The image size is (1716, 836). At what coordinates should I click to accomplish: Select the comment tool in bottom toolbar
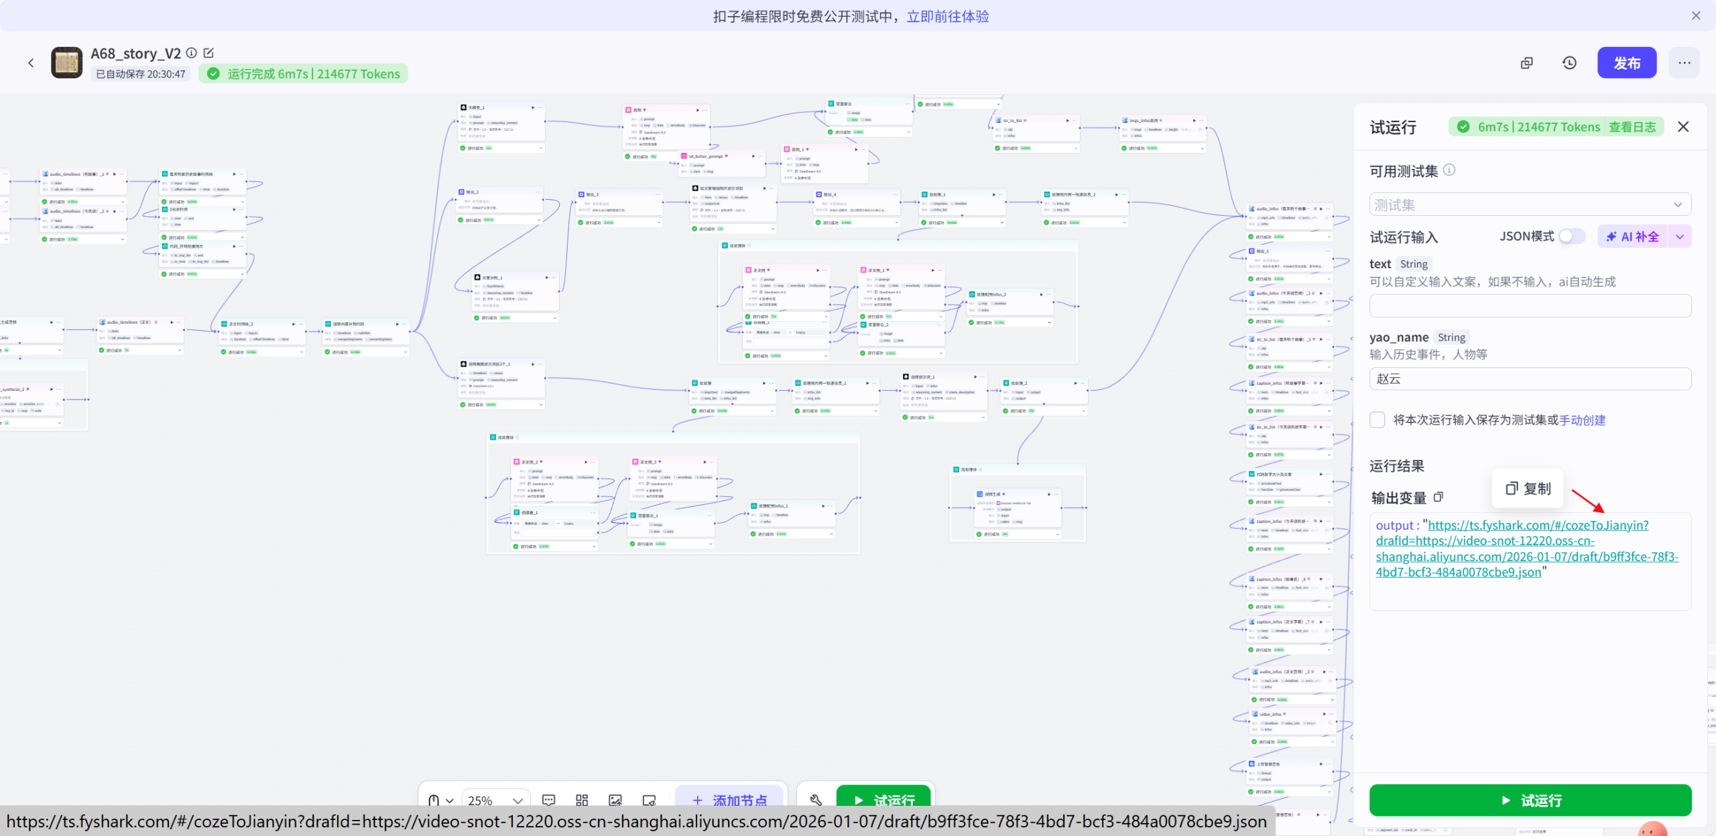(x=548, y=800)
